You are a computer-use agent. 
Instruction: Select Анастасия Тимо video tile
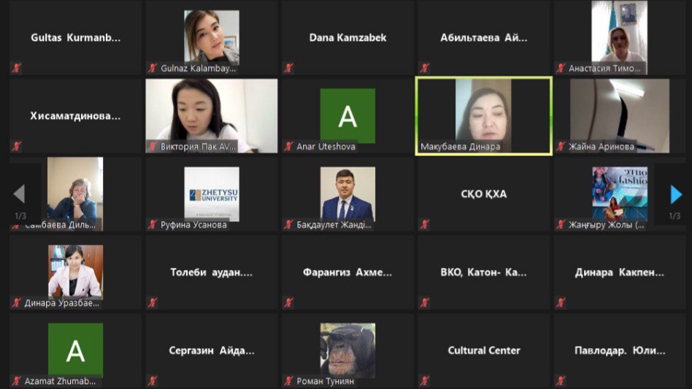point(620,37)
